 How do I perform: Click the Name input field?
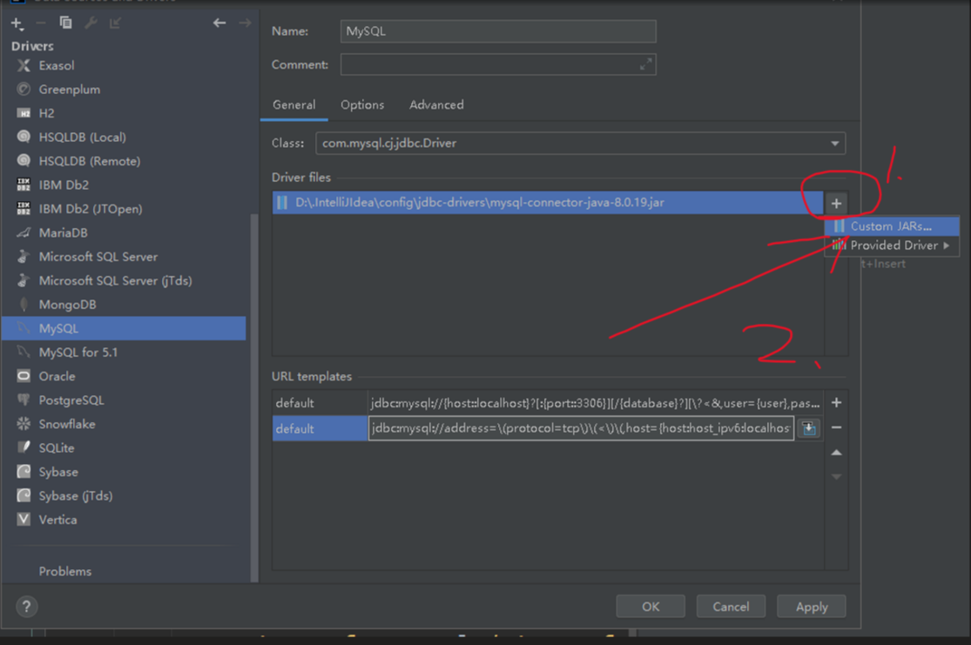click(x=498, y=31)
